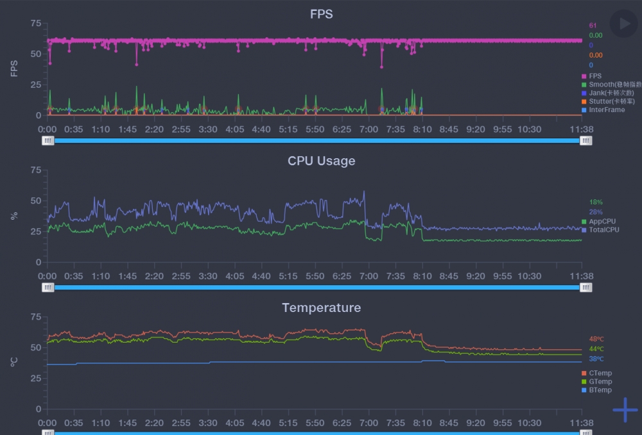Click the blue plus add button
Viewport: 642px width, 435px height.
point(625,409)
